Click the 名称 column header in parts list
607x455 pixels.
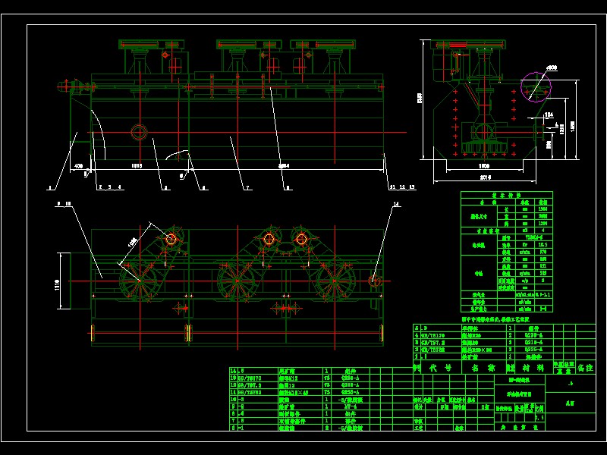click(483, 367)
